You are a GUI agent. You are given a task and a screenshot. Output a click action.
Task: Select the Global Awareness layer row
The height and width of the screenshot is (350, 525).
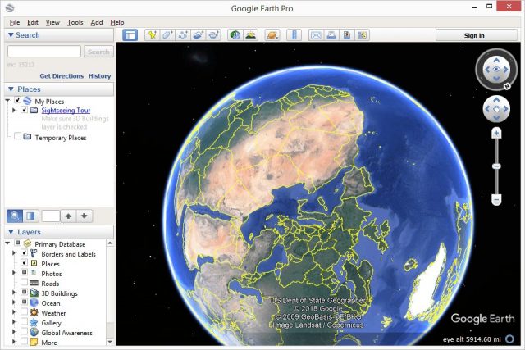(x=66, y=333)
